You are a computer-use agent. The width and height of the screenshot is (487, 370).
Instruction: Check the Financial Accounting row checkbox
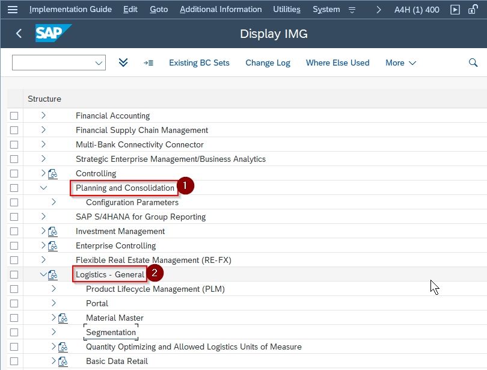point(14,116)
